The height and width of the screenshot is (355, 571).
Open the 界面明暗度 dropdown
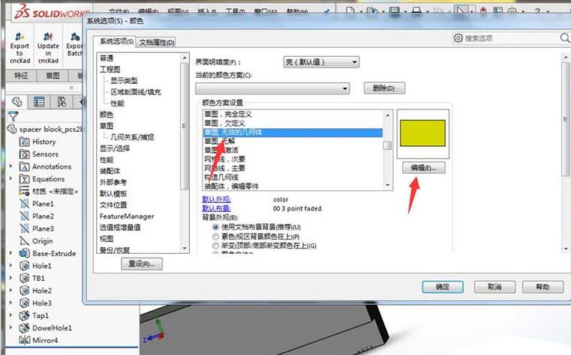321,62
